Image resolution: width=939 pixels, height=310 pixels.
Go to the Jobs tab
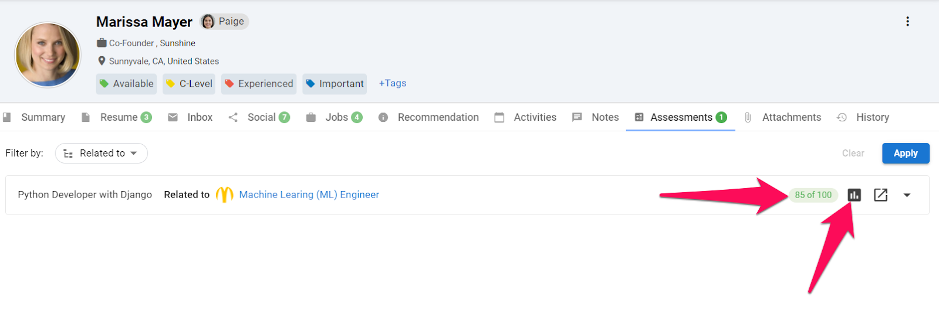pos(334,117)
